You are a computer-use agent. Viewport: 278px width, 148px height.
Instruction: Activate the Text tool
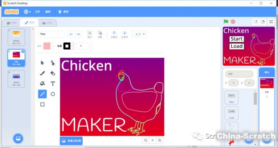pyautogui.click(x=53, y=84)
